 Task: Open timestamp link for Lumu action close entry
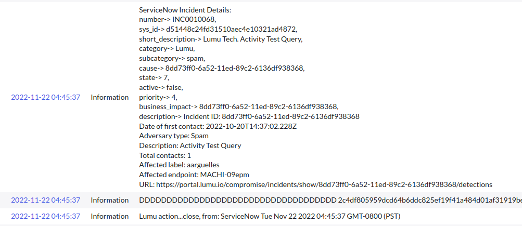coord(46,216)
